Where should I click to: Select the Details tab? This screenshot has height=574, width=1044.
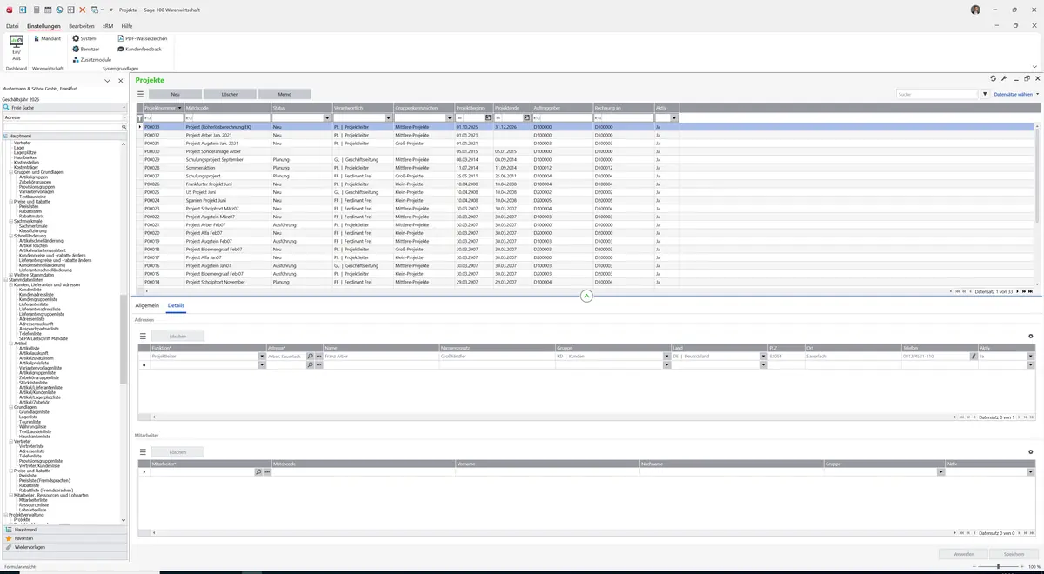point(176,305)
